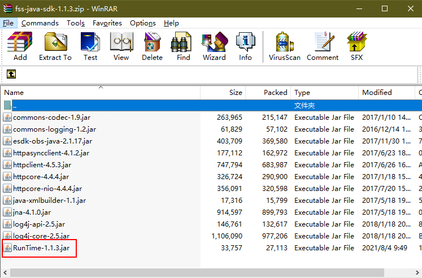Open the Favorites menu
The width and height of the screenshot is (422, 278).
coord(107,23)
